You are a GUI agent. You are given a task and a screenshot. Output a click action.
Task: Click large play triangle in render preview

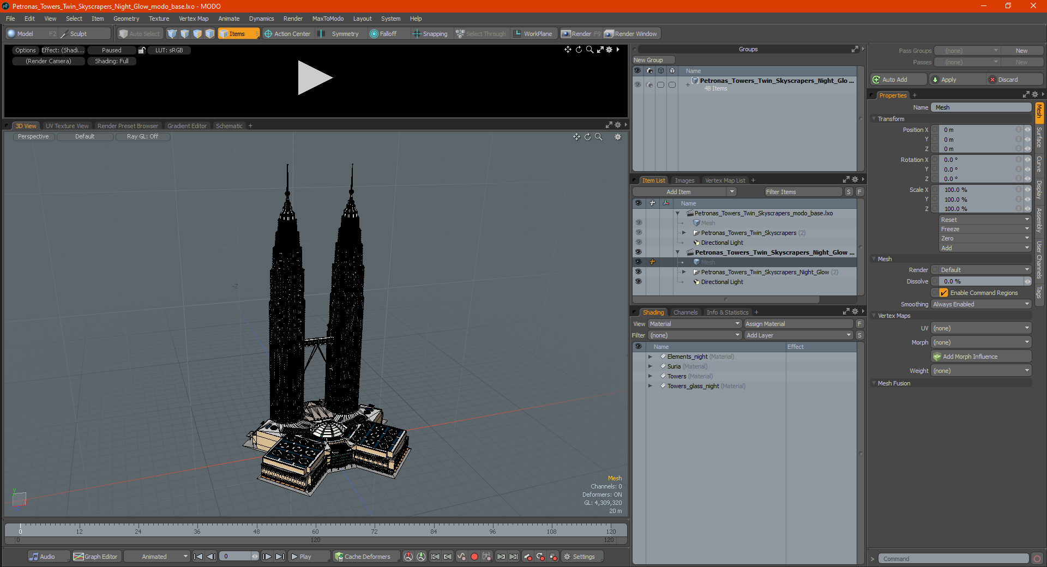click(315, 78)
